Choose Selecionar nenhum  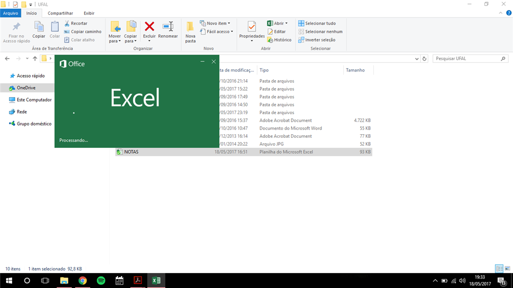(320, 32)
